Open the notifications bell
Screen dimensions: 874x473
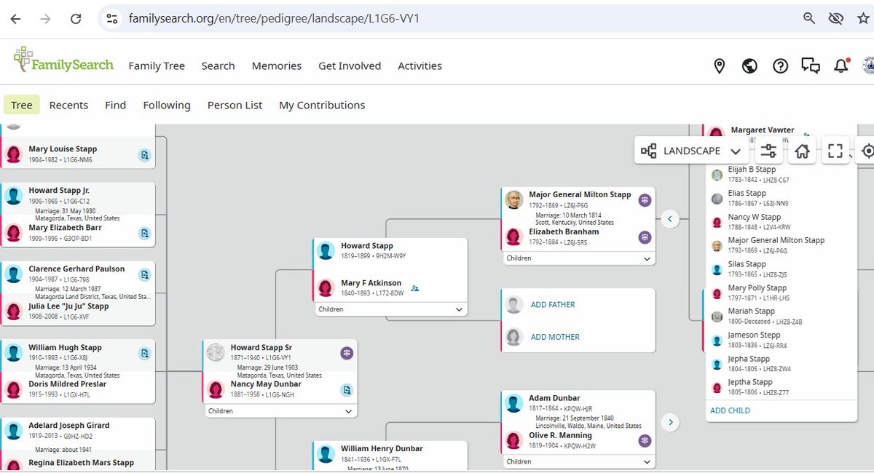point(841,66)
